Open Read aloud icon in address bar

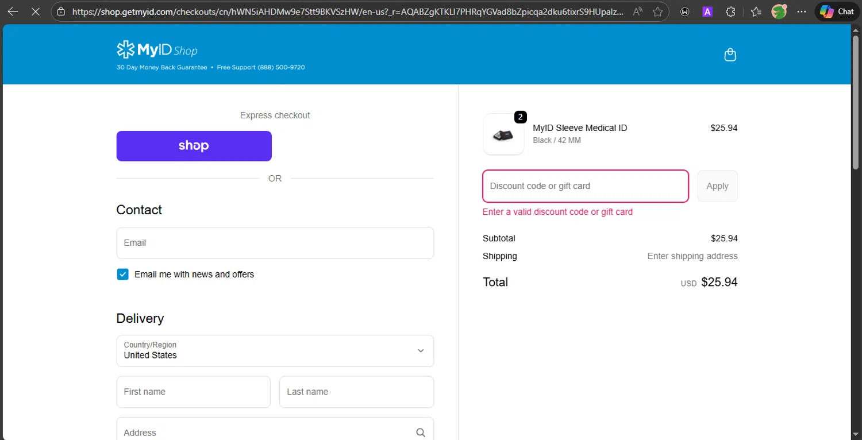click(637, 11)
